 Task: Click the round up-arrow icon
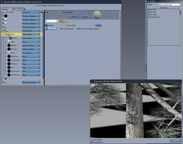(x=58, y=29)
